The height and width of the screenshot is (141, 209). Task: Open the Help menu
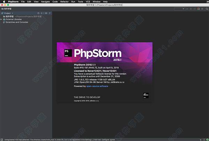point(105,2)
